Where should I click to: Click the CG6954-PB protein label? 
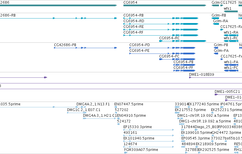[183, 62]
